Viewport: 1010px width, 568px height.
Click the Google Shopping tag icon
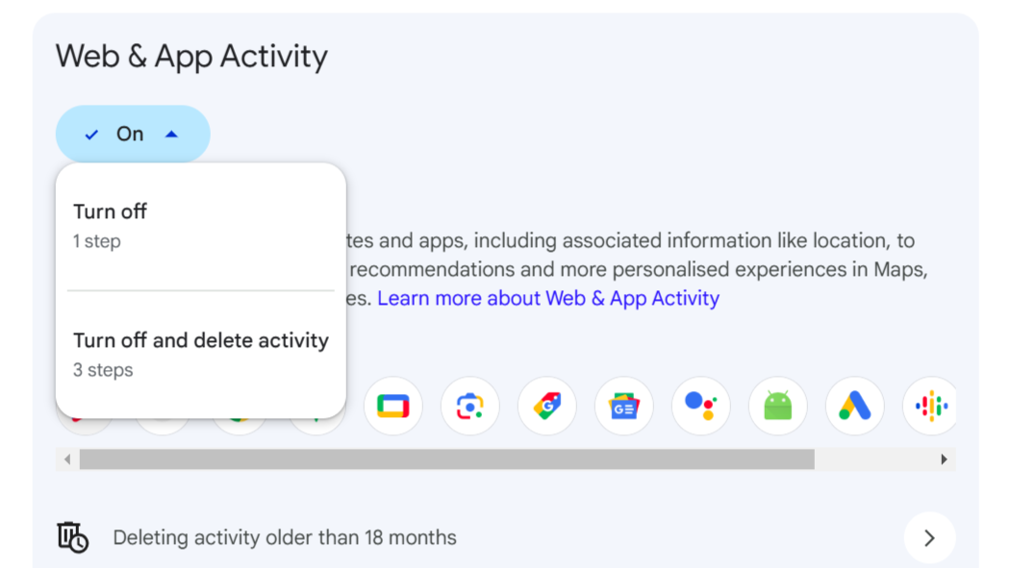[546, 406]
